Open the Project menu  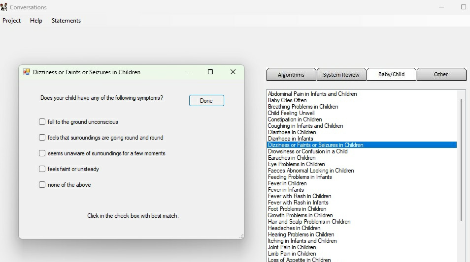point(12,21)
